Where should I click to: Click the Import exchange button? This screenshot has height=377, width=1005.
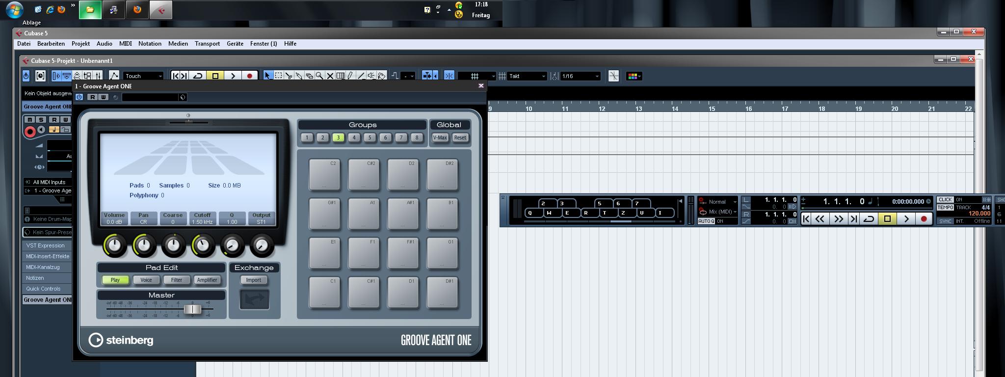(x=254, y=280)
